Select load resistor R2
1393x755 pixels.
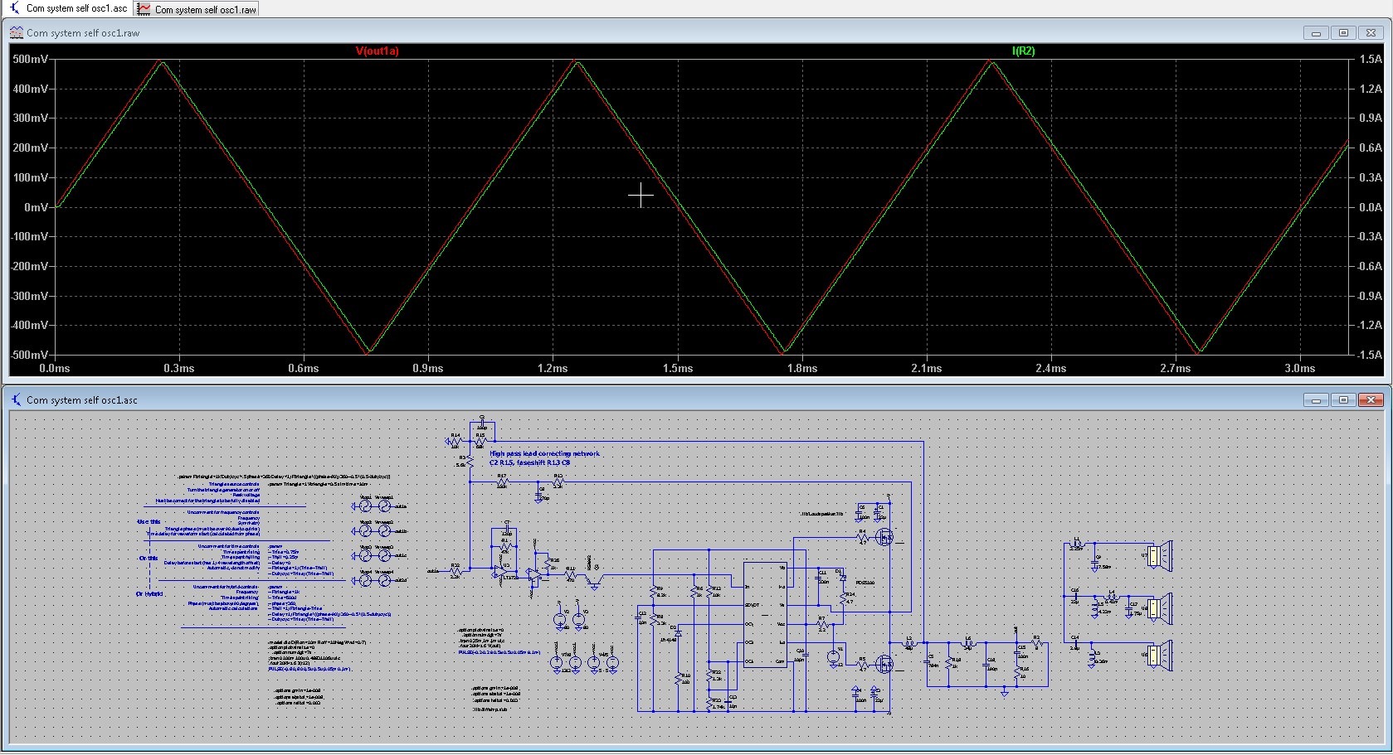click(x=1036, y=642)
